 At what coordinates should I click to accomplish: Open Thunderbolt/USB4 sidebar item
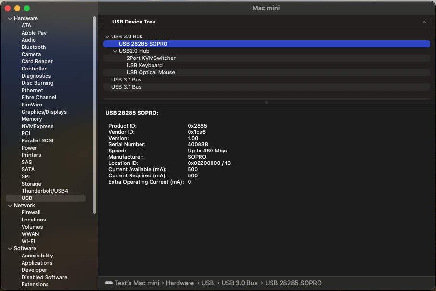tap(45, 191)
